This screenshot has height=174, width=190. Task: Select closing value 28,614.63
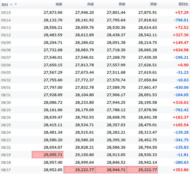[x=147, y=27]
